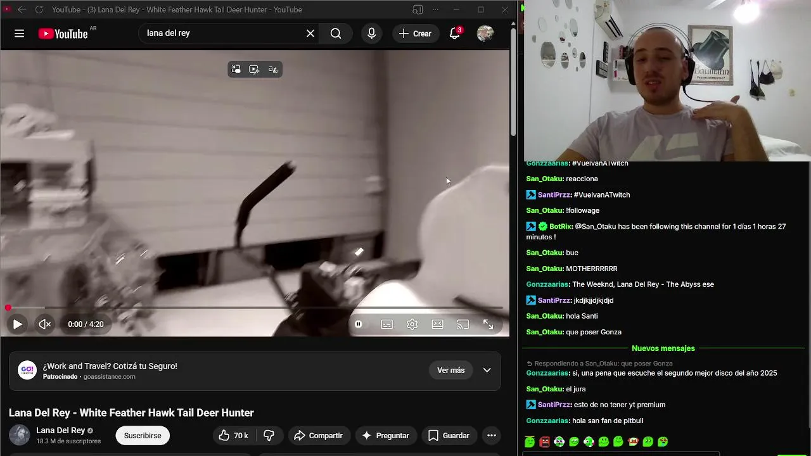Open the YouTube hamburger guide menu
This screenshot has width=811, height=456.
point(19,34)
